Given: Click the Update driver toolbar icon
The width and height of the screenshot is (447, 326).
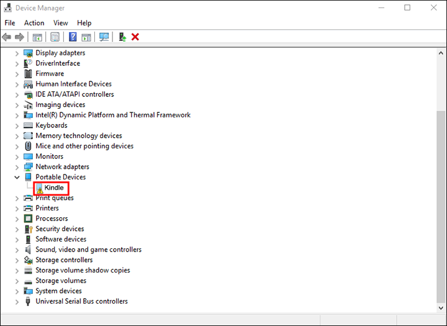Looking at the screenshot, I should coord(122,37).
